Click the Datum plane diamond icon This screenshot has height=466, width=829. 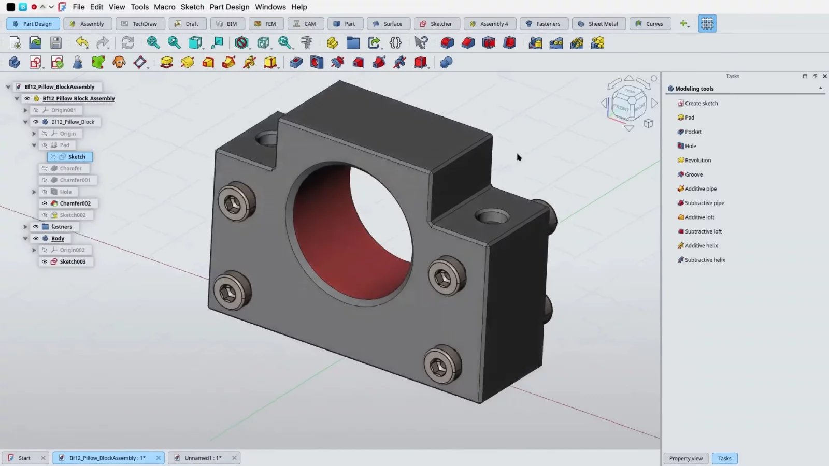(140, 63)
